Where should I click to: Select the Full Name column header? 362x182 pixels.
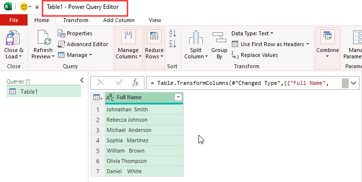coord(144,97)
